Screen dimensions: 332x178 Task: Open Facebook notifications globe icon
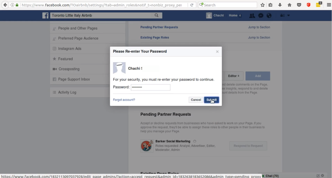[269, 16]
